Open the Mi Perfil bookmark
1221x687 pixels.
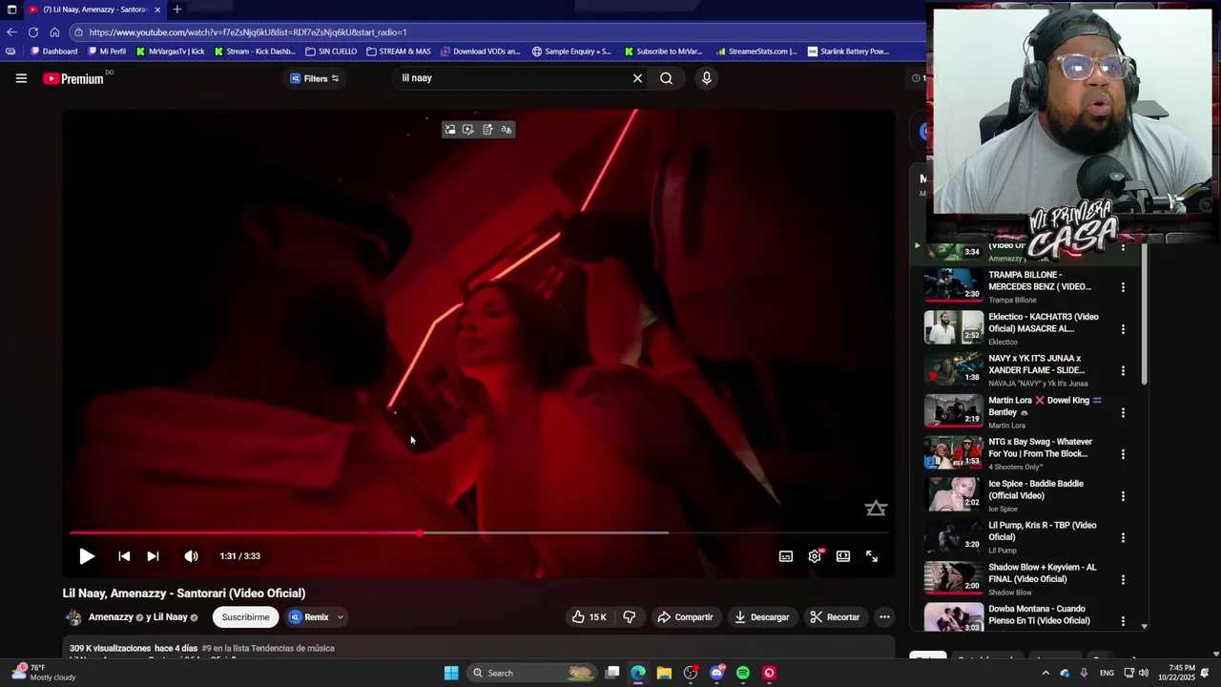tap(107, 52)
